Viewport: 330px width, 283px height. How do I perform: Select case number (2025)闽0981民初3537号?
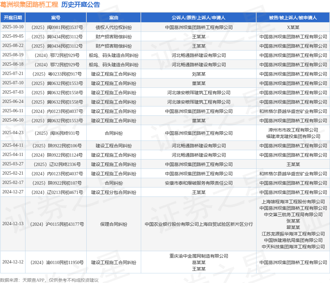[57, 28]
